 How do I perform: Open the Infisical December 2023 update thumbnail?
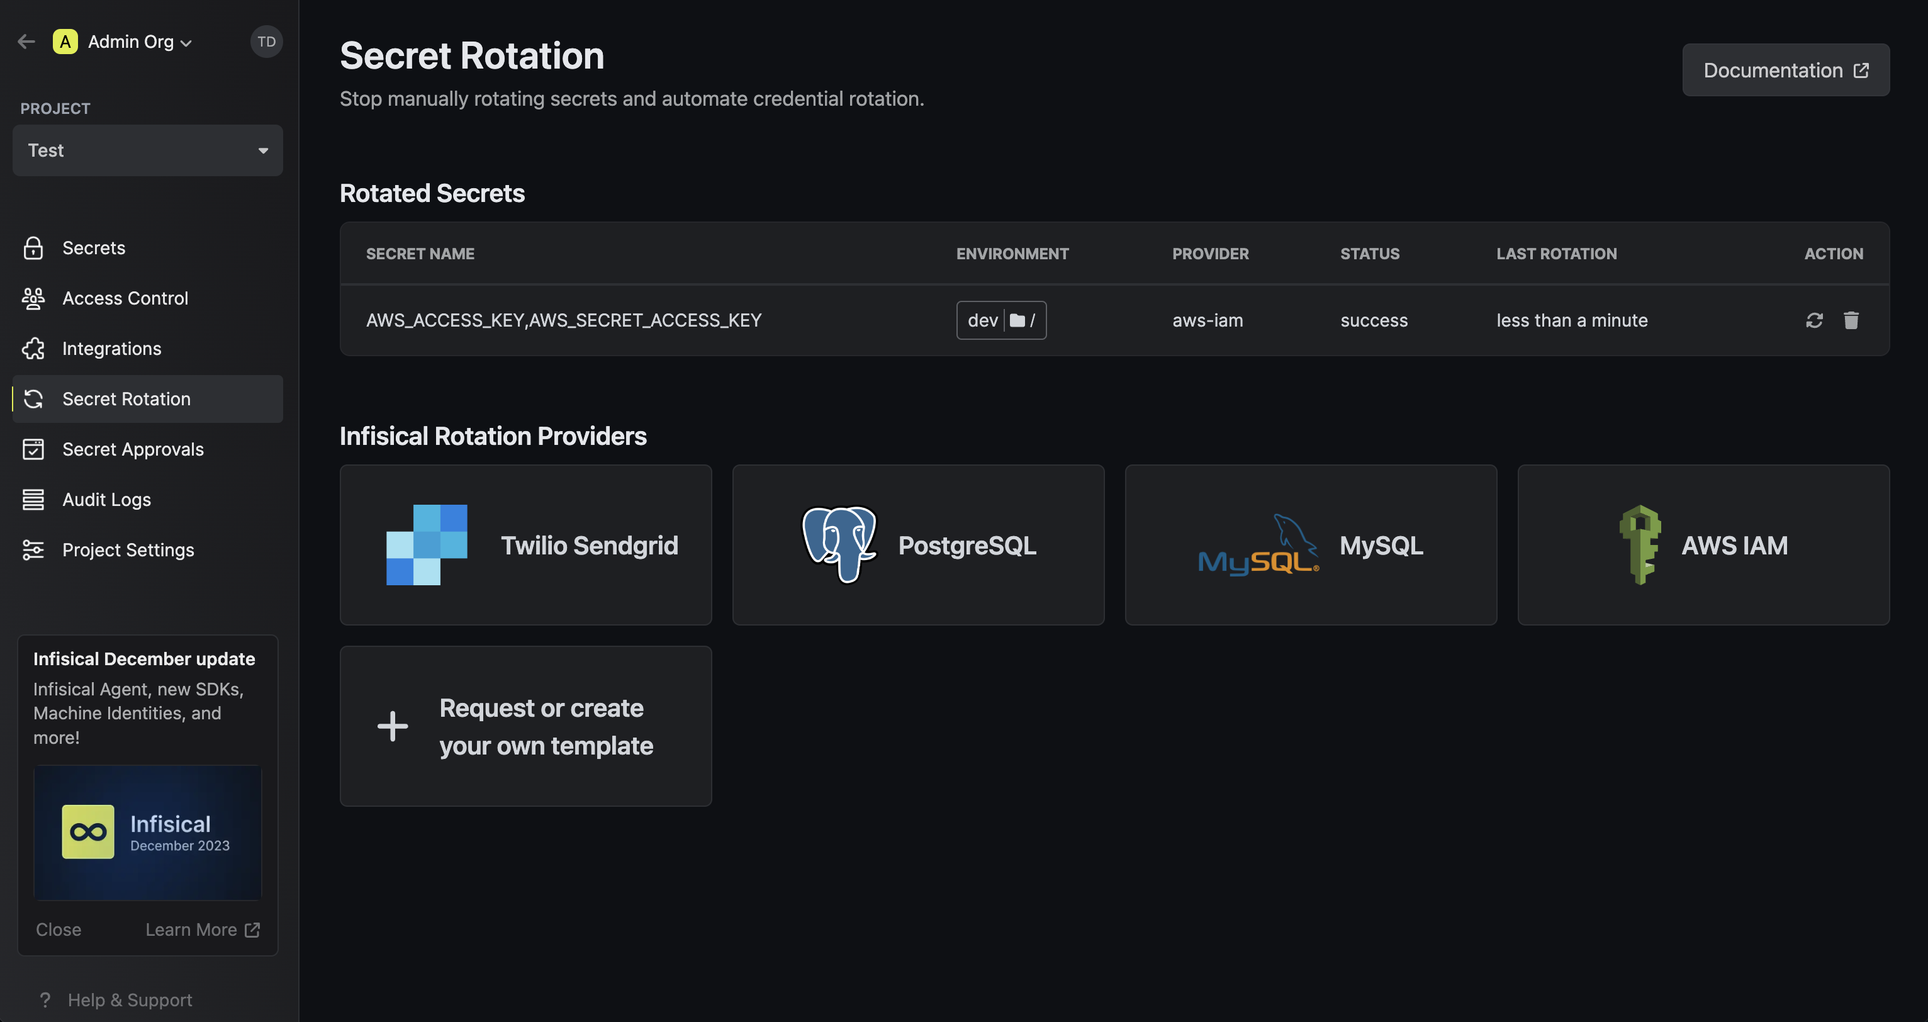pos(147,833)
